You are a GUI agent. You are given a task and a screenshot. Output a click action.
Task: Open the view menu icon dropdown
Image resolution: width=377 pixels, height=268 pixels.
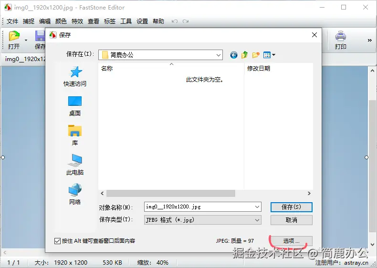click(x=269, y=55)
